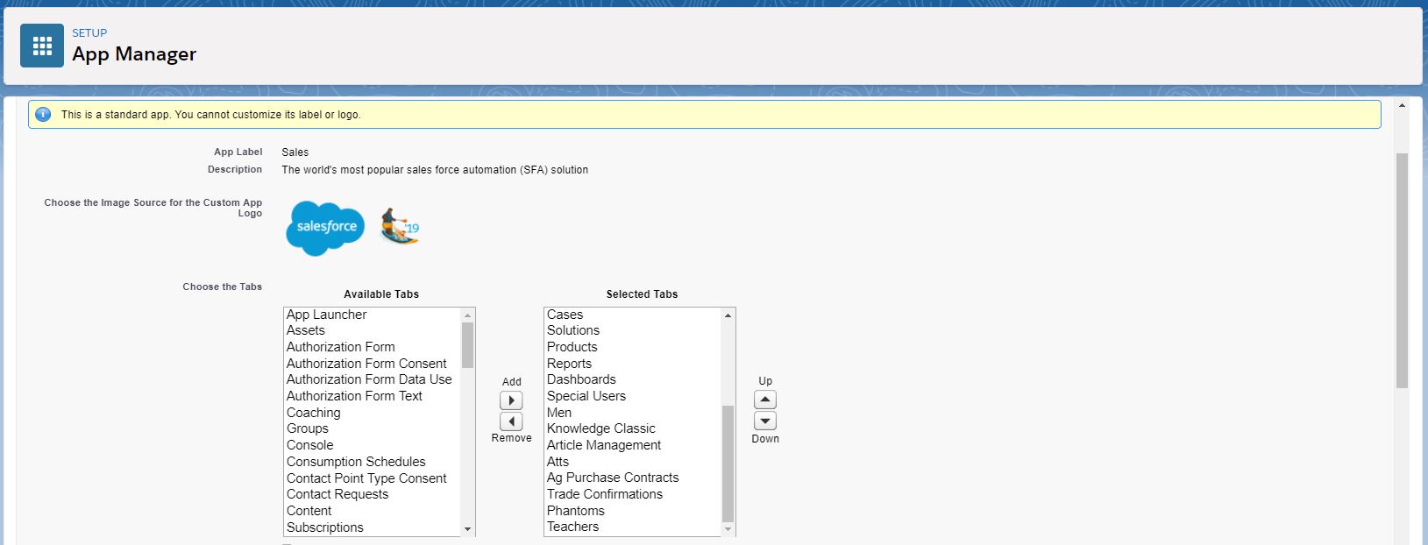Click the Selected Tabs scrollbar thumb
Screen dimensions: 1428x545
pos(728,463)
